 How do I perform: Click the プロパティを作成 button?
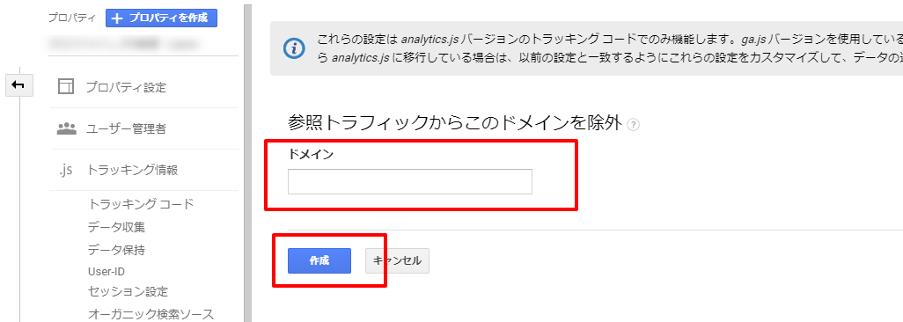[161, 18]
